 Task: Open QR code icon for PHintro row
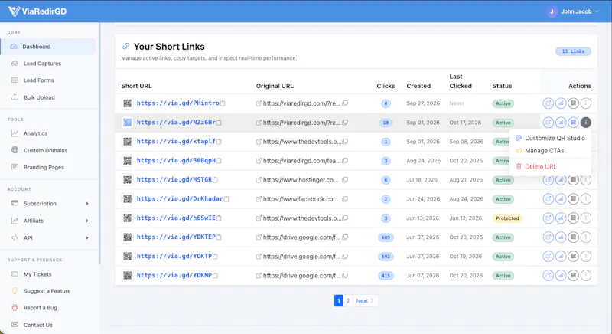tap(573, 103)
